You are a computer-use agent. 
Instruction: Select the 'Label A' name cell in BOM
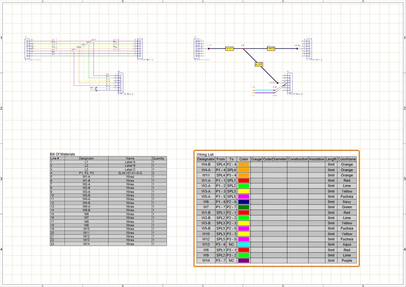click(130, 162)
